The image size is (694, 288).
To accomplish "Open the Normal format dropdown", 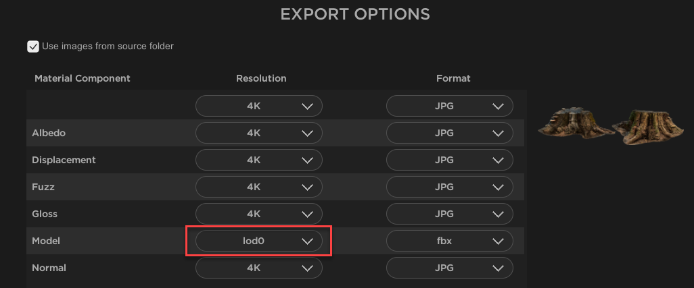I will coord(450,268).
